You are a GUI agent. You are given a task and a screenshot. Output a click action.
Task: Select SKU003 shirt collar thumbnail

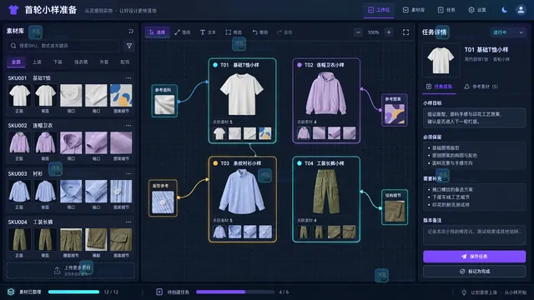[x=71, y=192]
